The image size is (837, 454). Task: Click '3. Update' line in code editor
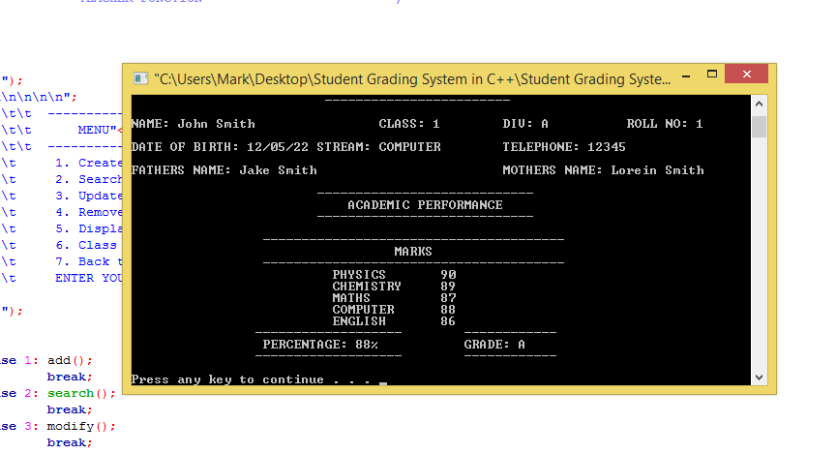[89, 196]
